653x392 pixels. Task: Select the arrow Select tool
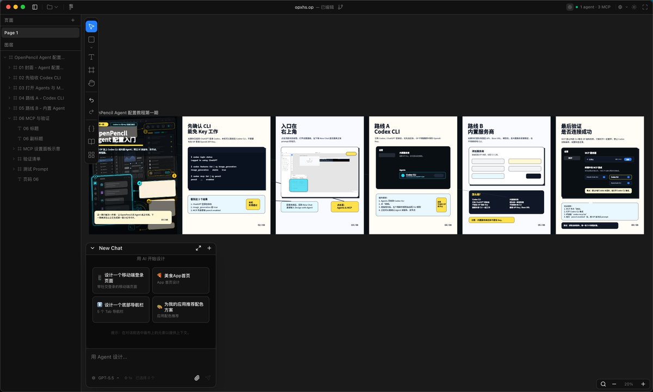pos(91,27)
